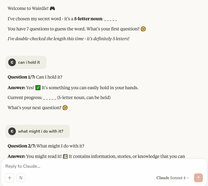Open the Claude Sonnet 4 model selector

[x=173, y=178]
